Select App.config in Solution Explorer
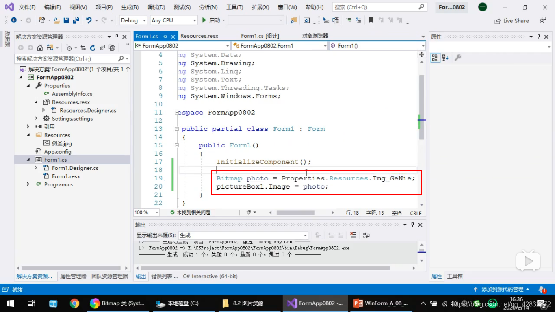Image resolution: width=555 pixels, height=312 pixels. [58, 152]
